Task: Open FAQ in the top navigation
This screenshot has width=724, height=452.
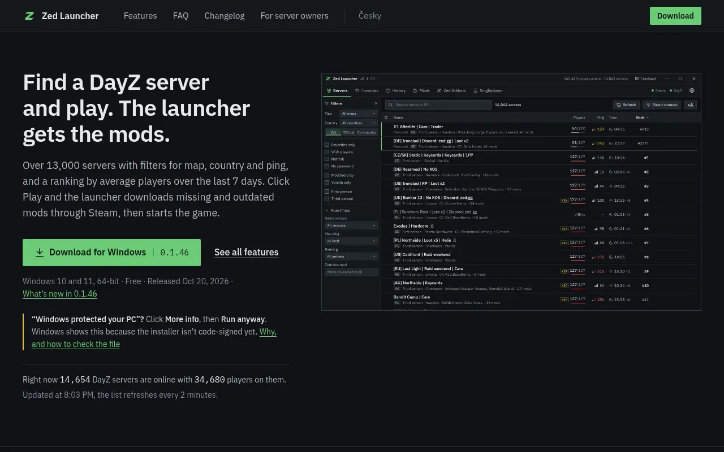Action: (x=181, y=16)
